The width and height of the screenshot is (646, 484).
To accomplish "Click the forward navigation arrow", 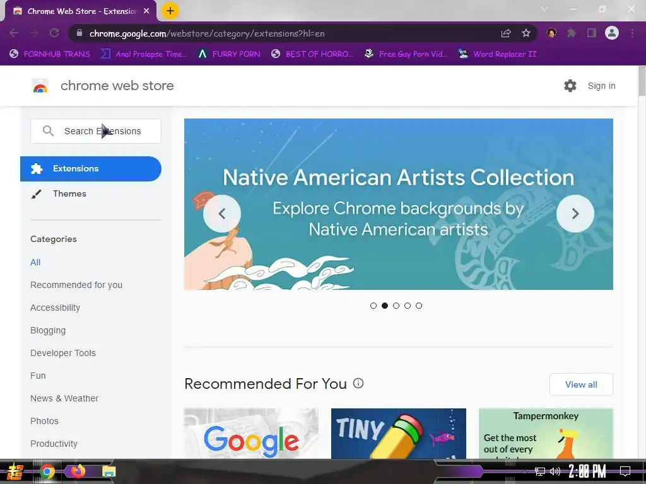I will pyautogui.click(x=34, y=33).
